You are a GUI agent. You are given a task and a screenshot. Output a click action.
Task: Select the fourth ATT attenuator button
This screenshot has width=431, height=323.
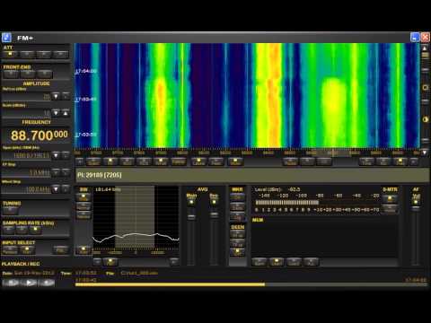pyautogui.click(x=61, y=55)
